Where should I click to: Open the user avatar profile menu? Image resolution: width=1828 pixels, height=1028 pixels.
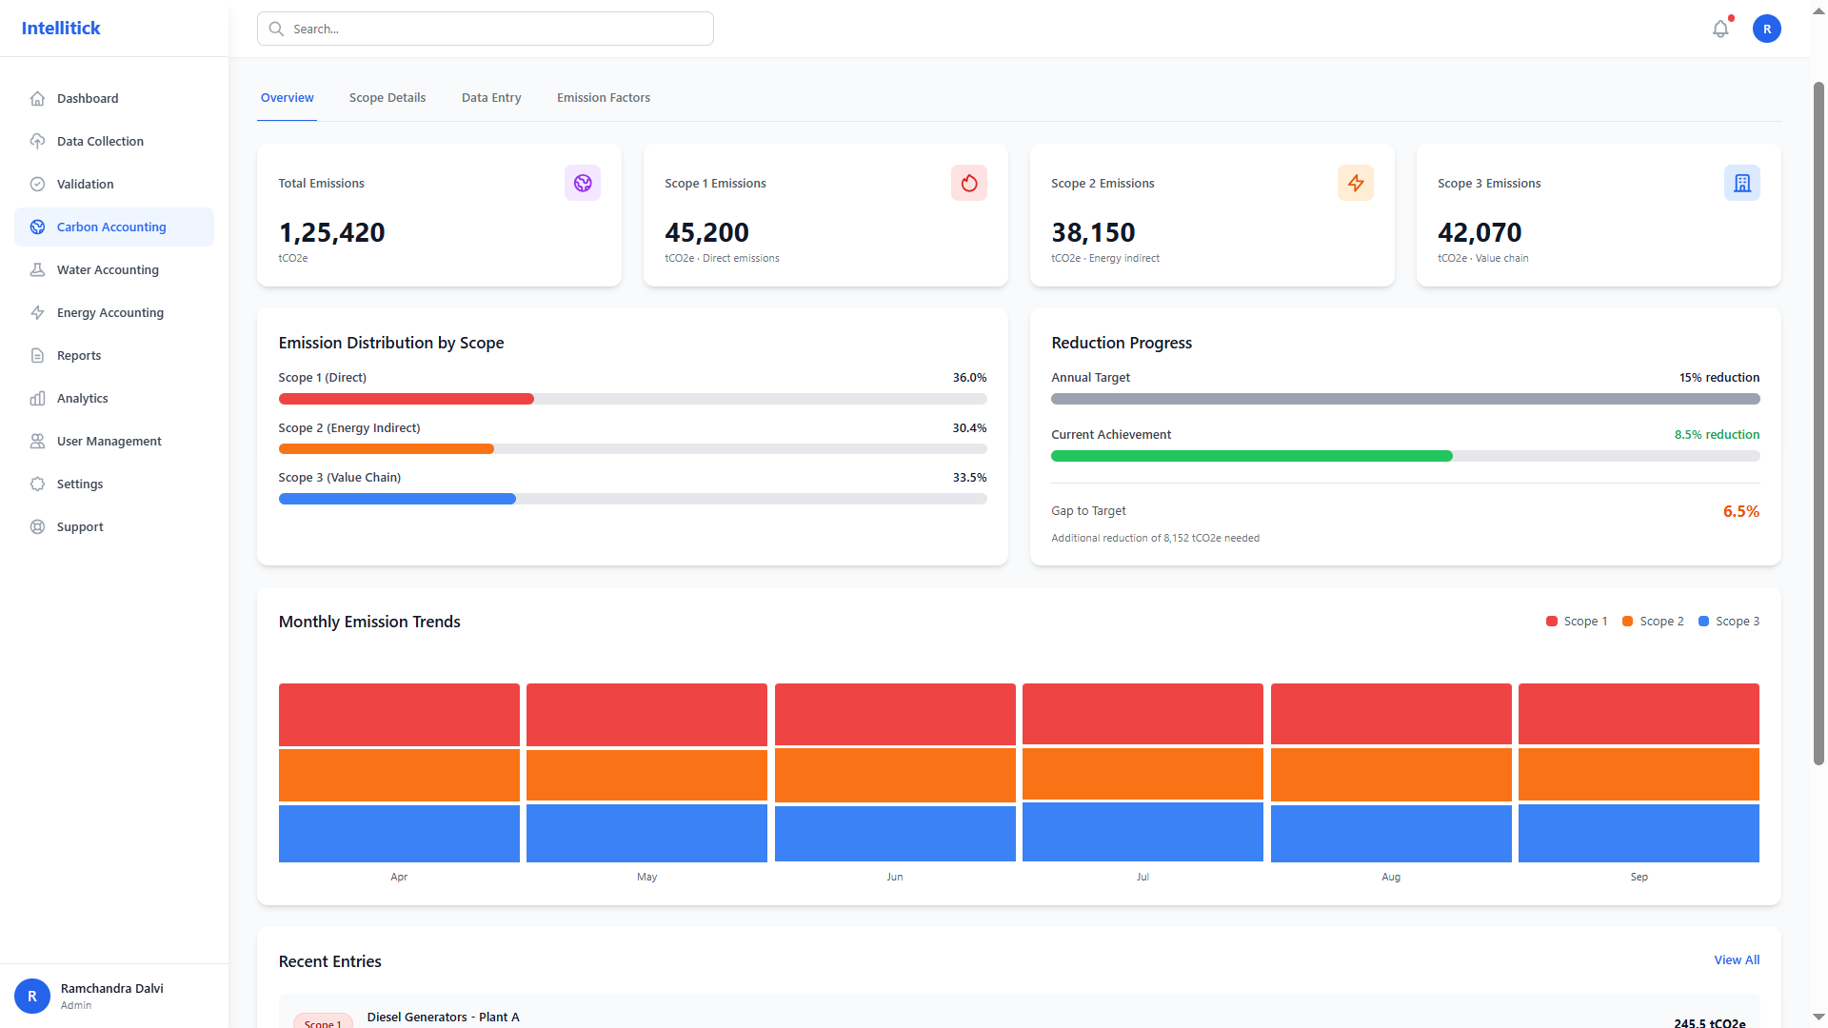point(1766,29)
